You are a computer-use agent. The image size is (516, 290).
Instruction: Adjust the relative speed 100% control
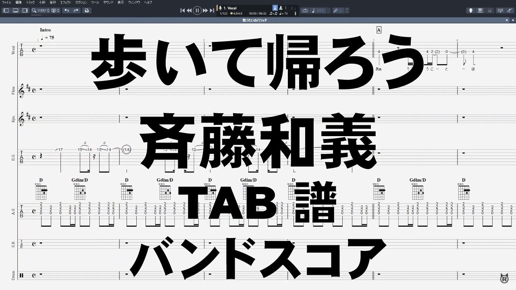(319, 10)
